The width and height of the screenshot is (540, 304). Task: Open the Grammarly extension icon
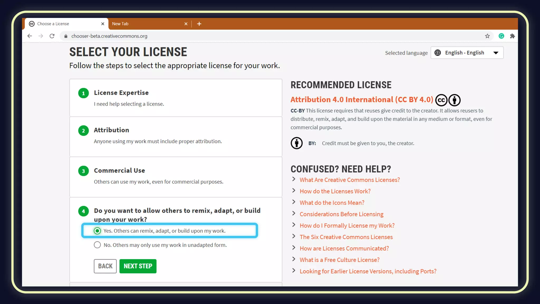(501, 36)
